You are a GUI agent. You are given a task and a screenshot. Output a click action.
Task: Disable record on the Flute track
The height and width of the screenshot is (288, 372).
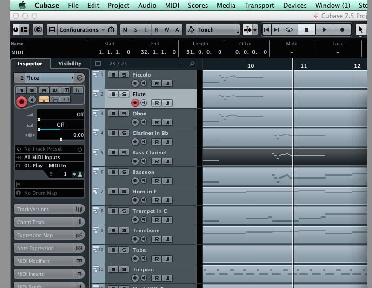click(135, 102)
